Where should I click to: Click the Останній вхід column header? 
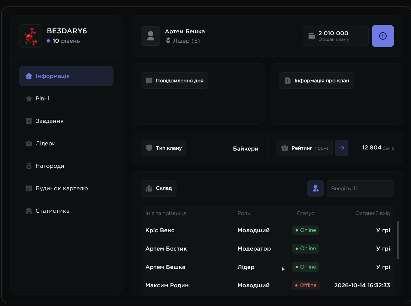pyautogui.click(x=373, y=213)
